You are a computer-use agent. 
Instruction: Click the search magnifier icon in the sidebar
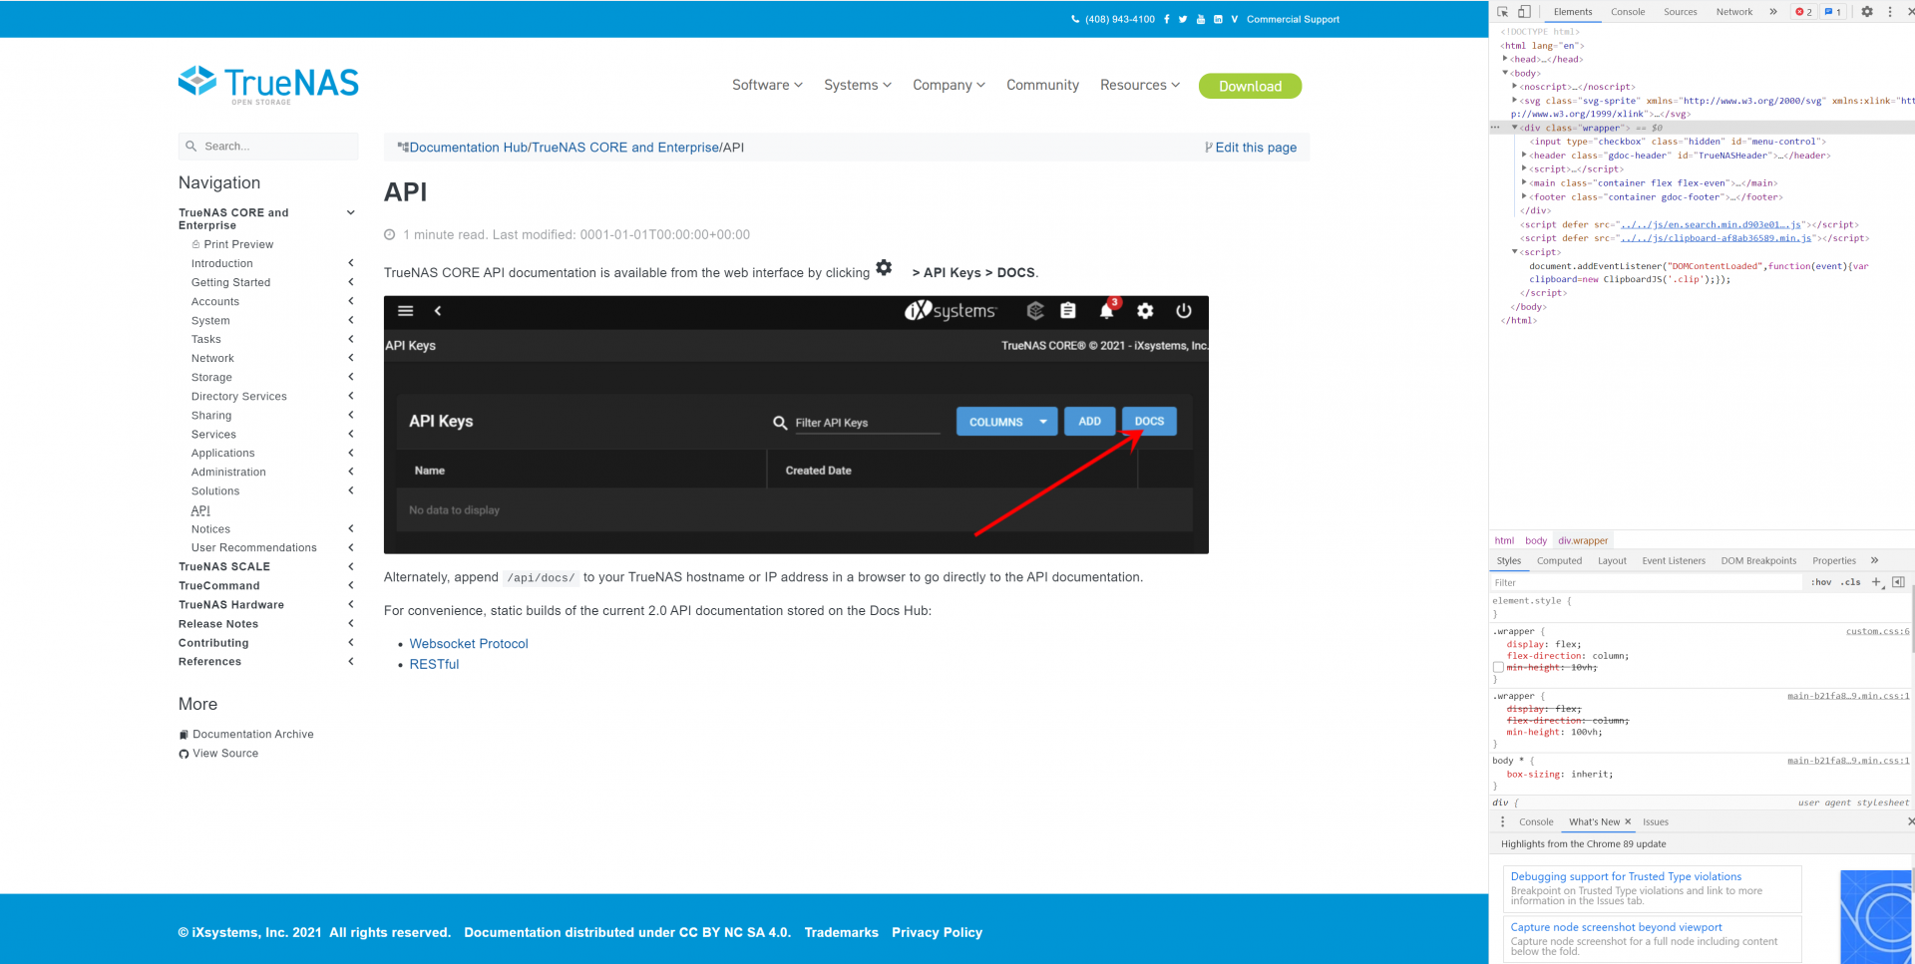click(x=191, y=147)
